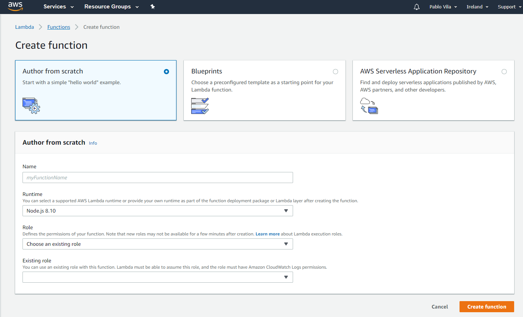Viewport: 523px width, 317px height.
Task: Click the Blueprints card title
Action: point(207,71)
